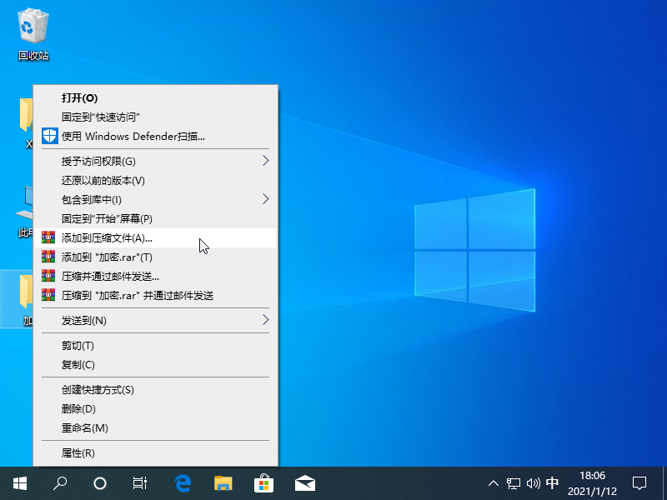This screenshot has height=500, width=667.
Task: Select 重命名(M) in the context menu
Action: [85, 428]
